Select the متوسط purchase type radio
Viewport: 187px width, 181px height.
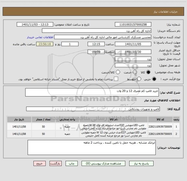click(139, 79)
